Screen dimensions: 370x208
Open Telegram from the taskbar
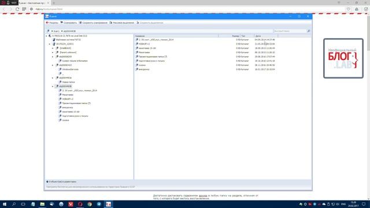coord(99,204)
